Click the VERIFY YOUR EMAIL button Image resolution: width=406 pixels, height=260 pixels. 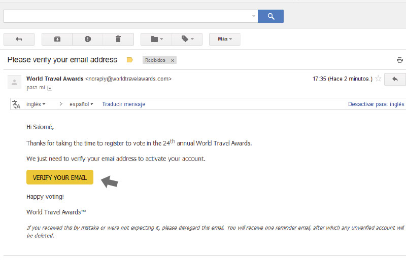pyautogui.click(x=60, y=177)
